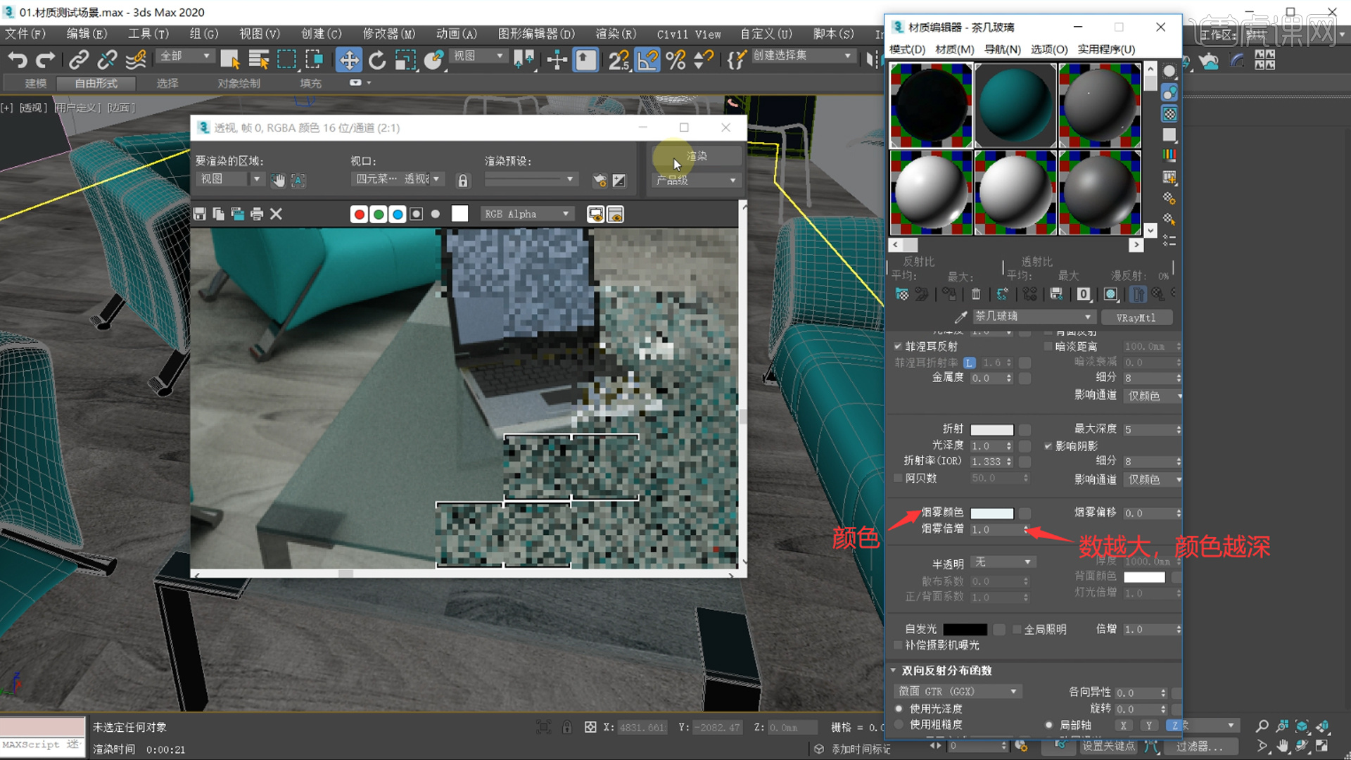The width and height of the screenshot is (1351, 760).
Task: Activate the Rotate tool
Action: click(377, 60)
